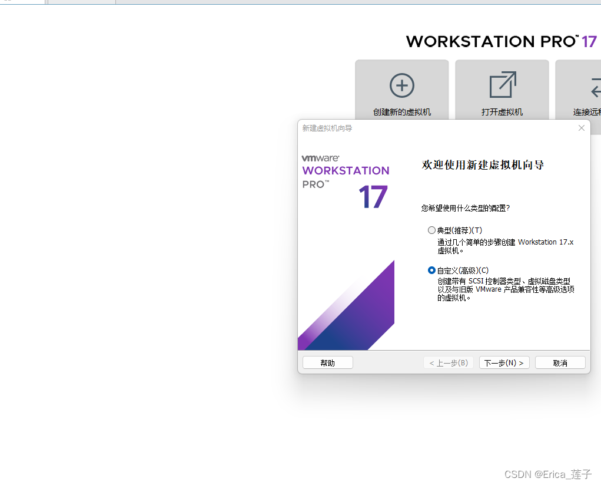Select the 典型(推荐) radio option
The image size is (601, 485).
click(x=431, y=230)
